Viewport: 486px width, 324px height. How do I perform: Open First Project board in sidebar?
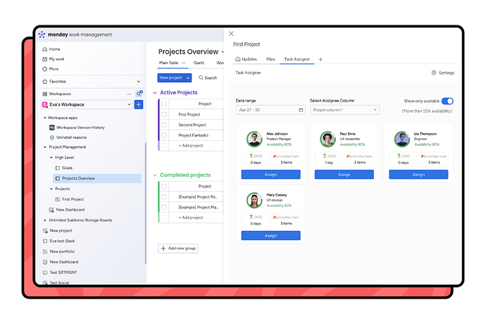70,199
